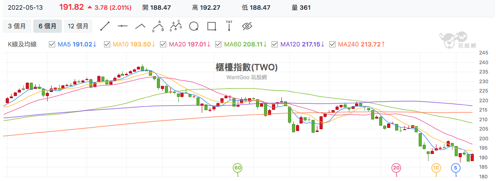Image resolution: width=496 pixels, height=181 pixels.
Task: Select the circle drawing tool
Action: pos(194,26)
